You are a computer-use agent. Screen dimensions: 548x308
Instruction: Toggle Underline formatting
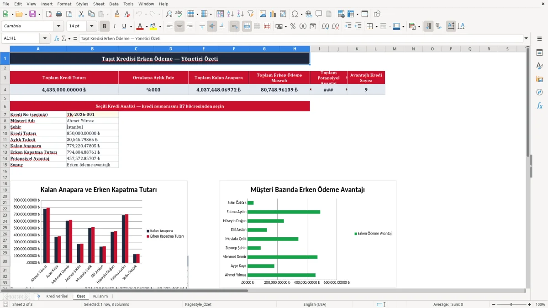point(124,26)
